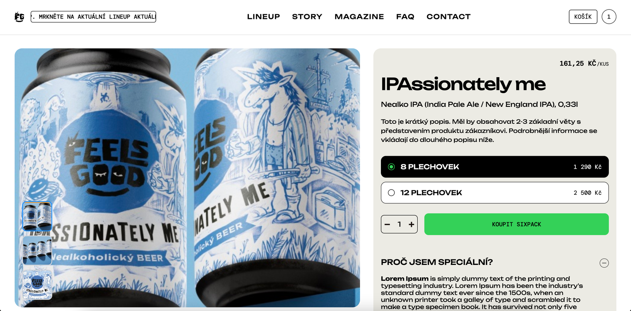The width and height of the screenshot is (631, 311).
Task: Click the scrolling aktuální lineup banner
Action: [93, 17]
